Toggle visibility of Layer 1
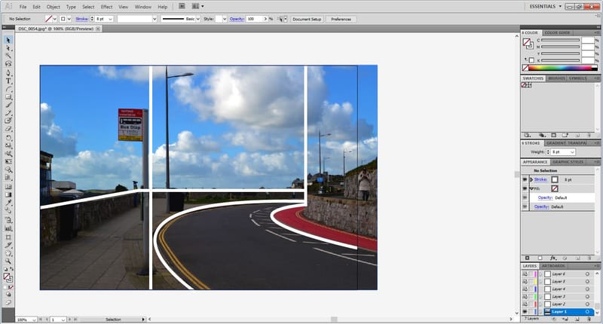 [525, 311]
